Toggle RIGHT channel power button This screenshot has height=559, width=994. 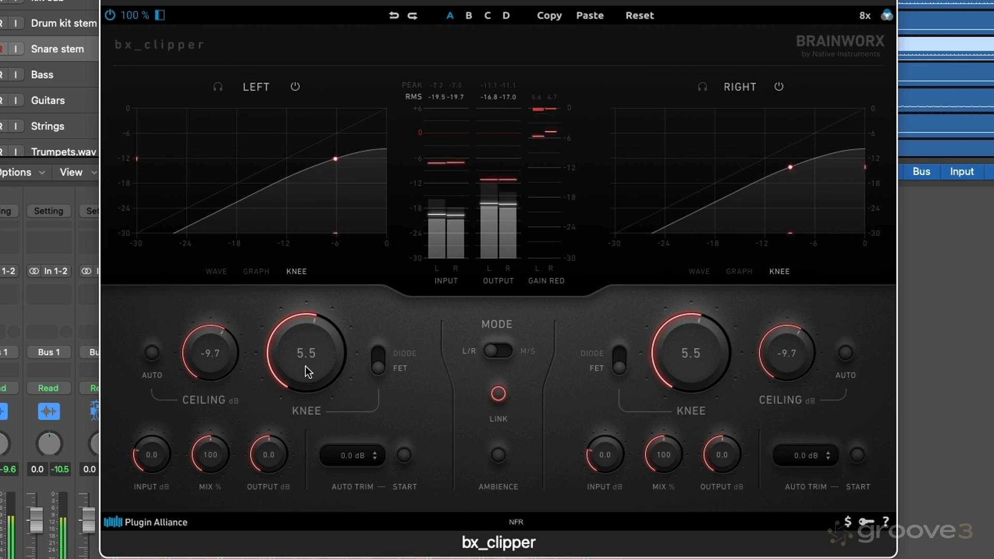[x=779, y=86]
